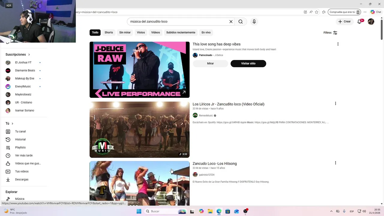Open browser settings and more ellipsis

tap(365, 12)
